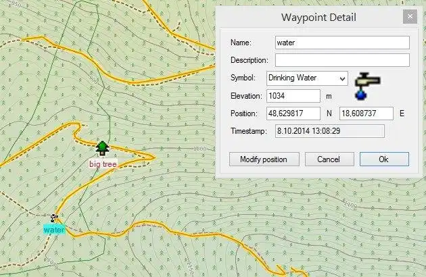Click the Elevation label
The height and width of the screenshot is (277, 426).
pos(246,96)
